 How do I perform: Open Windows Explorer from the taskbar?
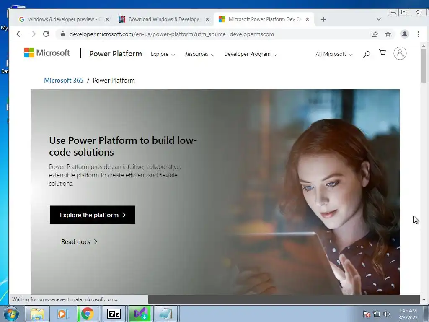coord(37,314)
